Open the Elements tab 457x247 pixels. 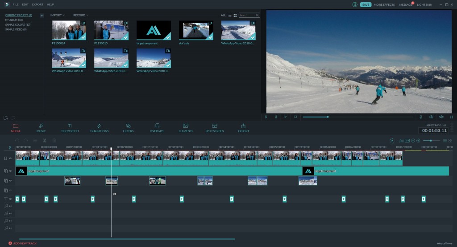point(186,128)
